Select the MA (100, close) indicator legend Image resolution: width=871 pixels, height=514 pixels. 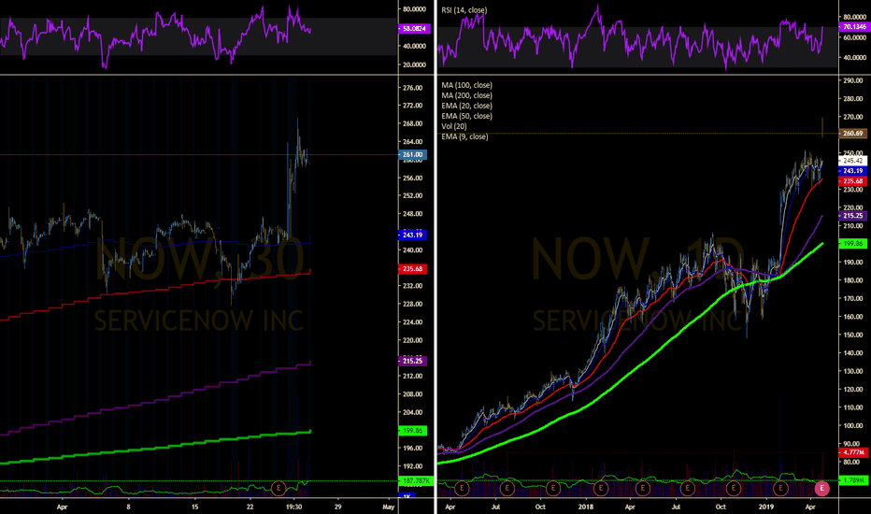coord(466,85)
